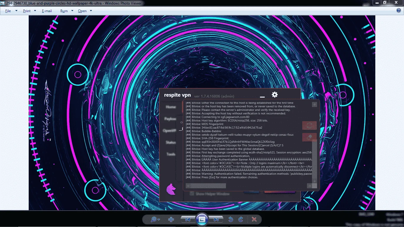404x227 pixels.
Task: Switch to the Tools tab in respite vpn
Action: coord(171,154)
